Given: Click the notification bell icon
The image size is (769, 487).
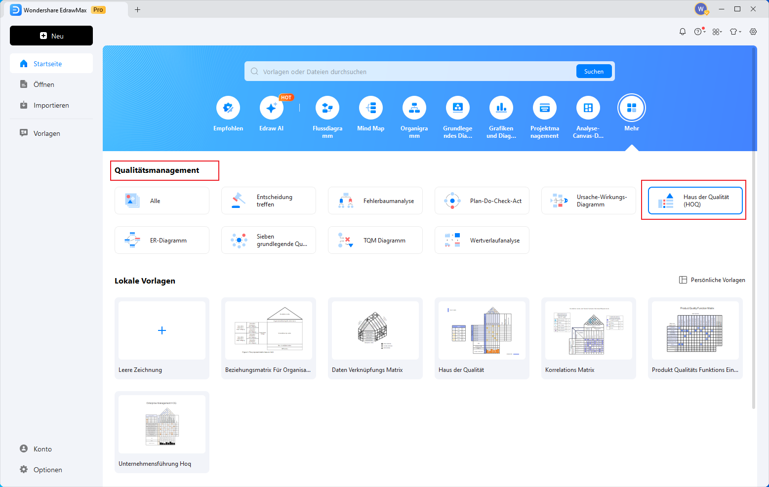Looking at the screenshot, I should click(683, 32).
